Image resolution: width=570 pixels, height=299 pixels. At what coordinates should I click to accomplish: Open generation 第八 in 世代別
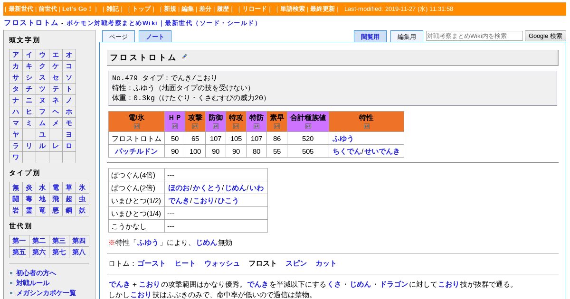click(79, 252)
